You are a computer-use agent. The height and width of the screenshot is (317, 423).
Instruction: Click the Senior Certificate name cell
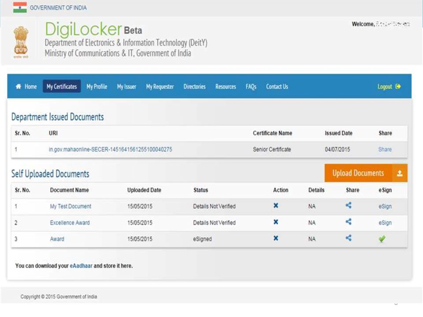[x=272, y=149]
